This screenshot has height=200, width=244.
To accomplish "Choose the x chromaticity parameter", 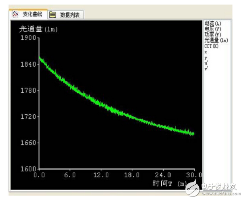I will 205,52.
